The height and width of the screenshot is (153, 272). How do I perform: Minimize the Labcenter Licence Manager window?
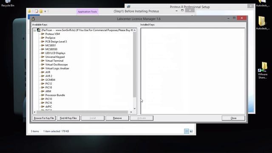(x=229, y=18)
